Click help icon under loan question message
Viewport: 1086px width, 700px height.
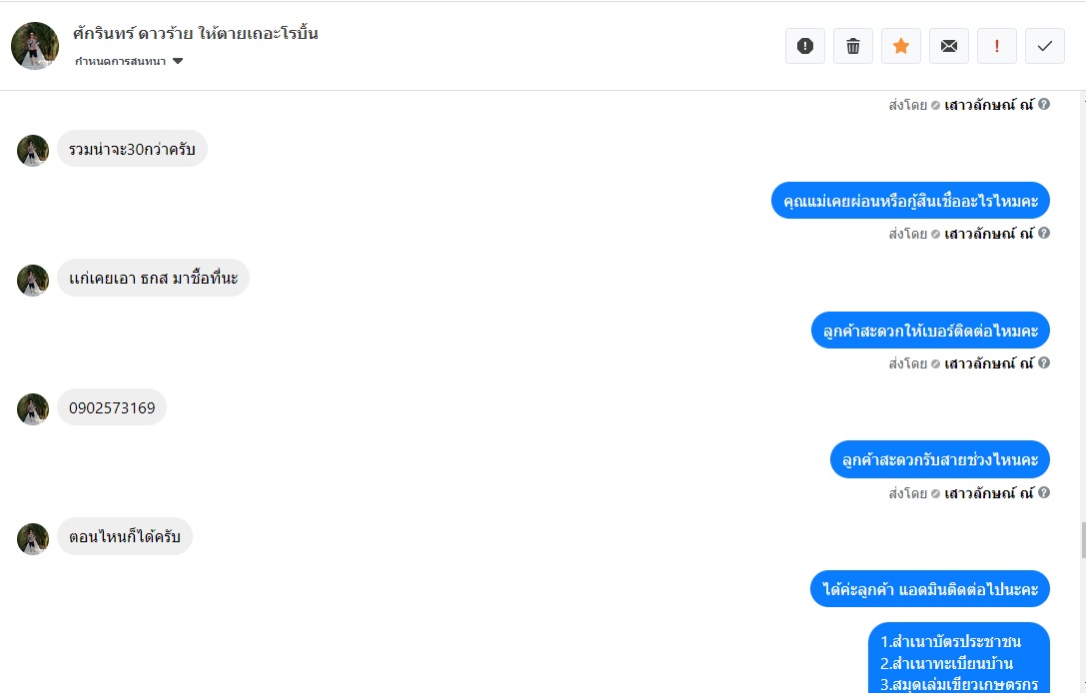1044,233
